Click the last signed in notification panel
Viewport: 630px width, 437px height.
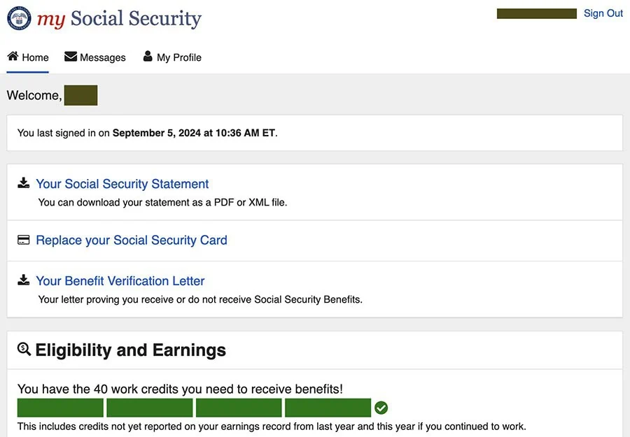(x=315, y=132)
